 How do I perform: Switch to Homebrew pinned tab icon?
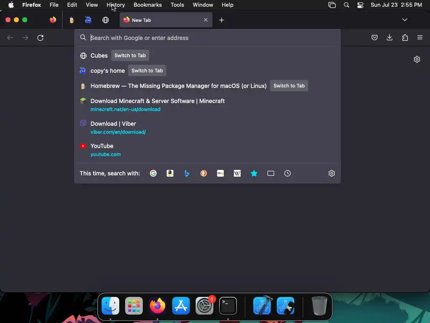71,20
